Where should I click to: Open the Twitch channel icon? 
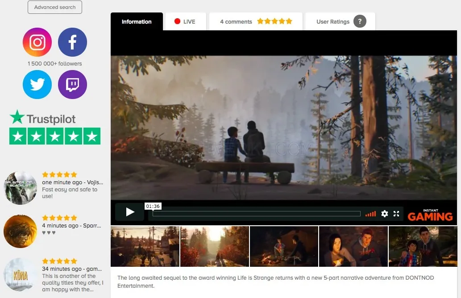coord(72,85)
